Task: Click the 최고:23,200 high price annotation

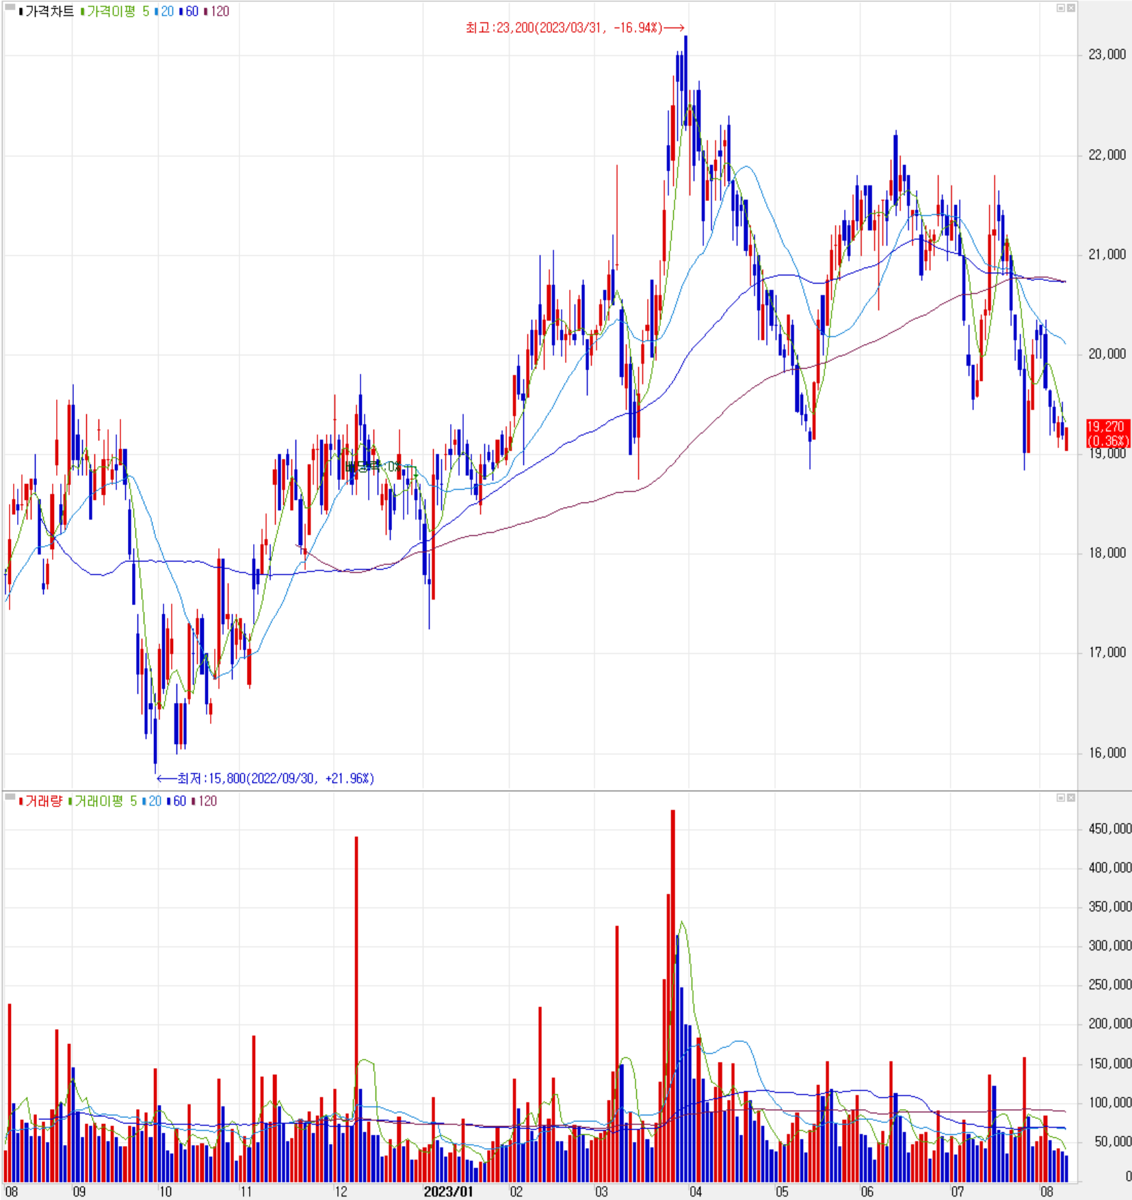Action: click(575, 27)
